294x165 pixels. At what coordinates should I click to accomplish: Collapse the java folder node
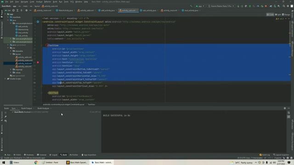[x=8, y=20]
